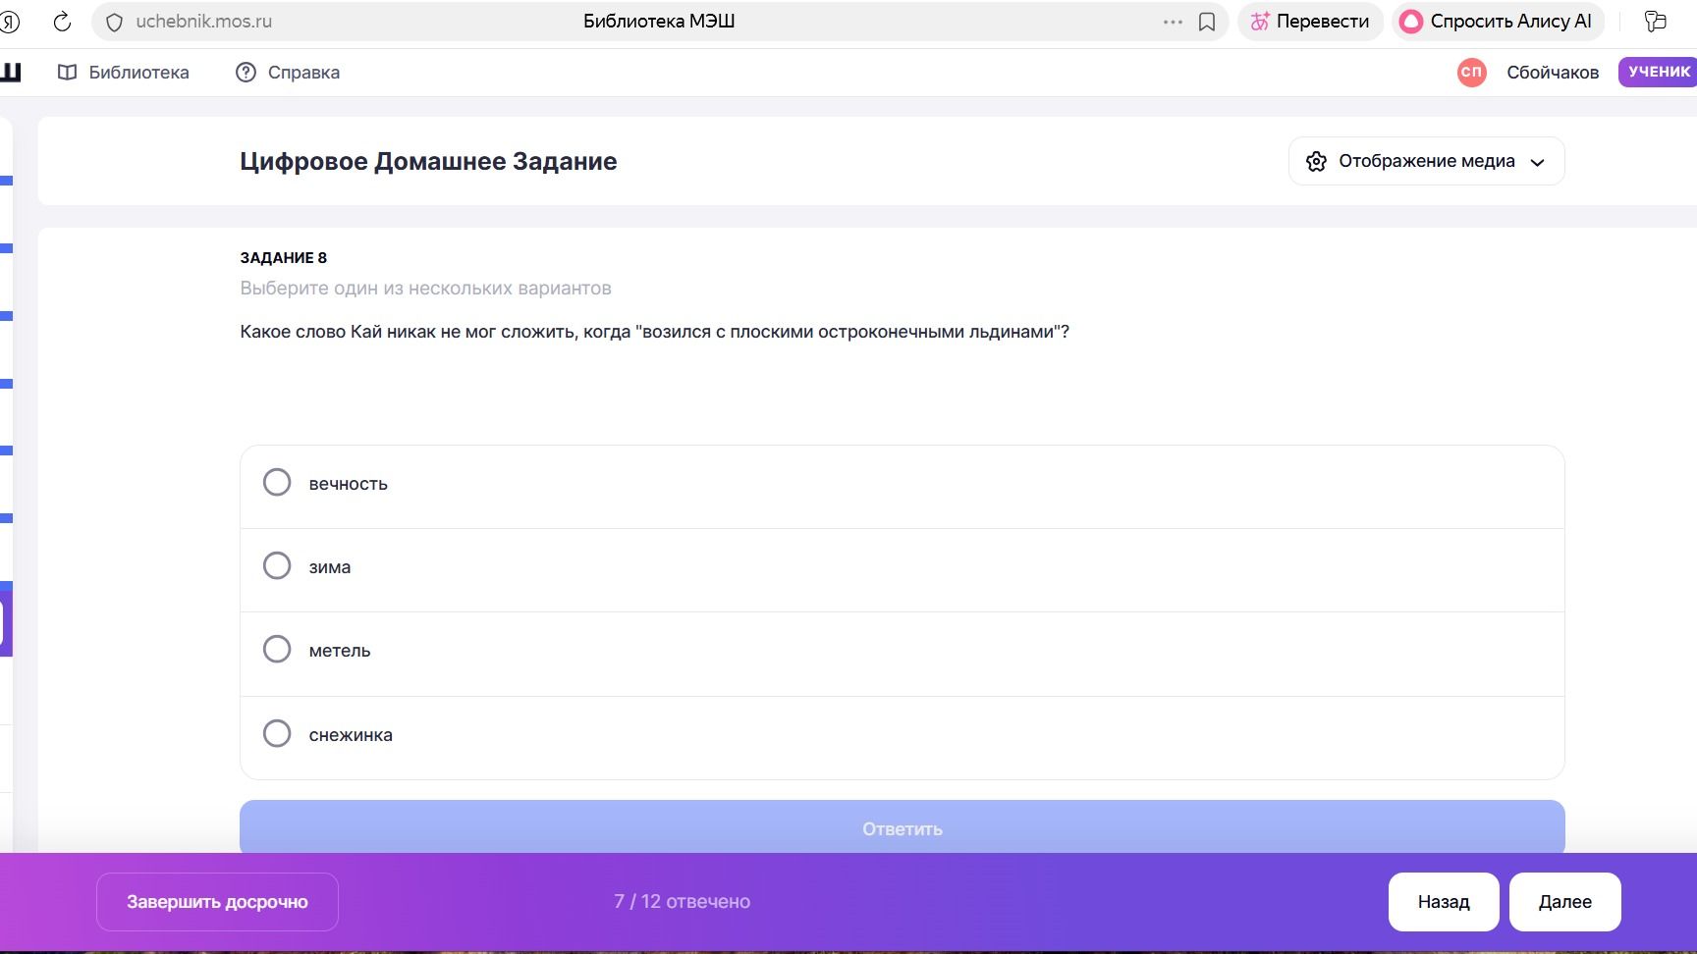Click the Библиотека МЭШ page title
1697x954 pixels.
pos(659,22)
